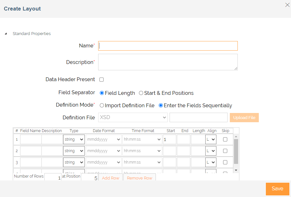Open the Definition File XSD dropdown
The width and height of the screenshot is (291, 197).
[133, 117]
